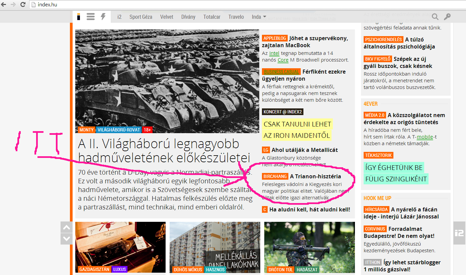Expand the Inda dropdown menu
Screen dimensions: 466x275
click(259, 17)
